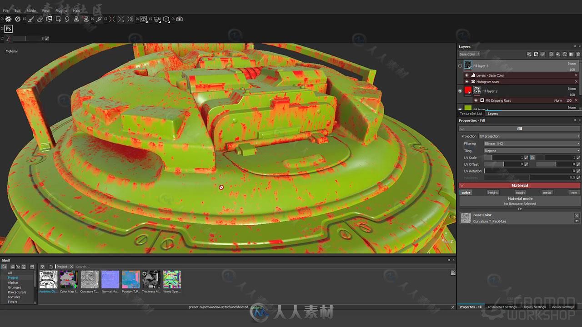Toggle visibility of Levels - Base Color effect
Image resolution: width=582 pixels, height=327 pixels.
tap(467, 75)
